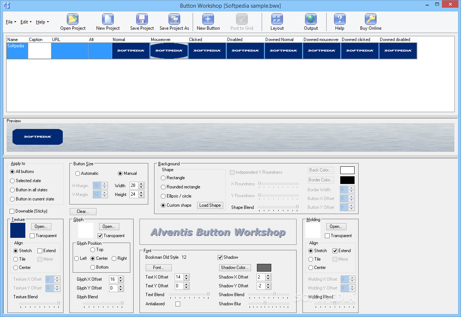Click the Save Project icon
Viewport: 461px width, 317px height.
coord(142,19)
